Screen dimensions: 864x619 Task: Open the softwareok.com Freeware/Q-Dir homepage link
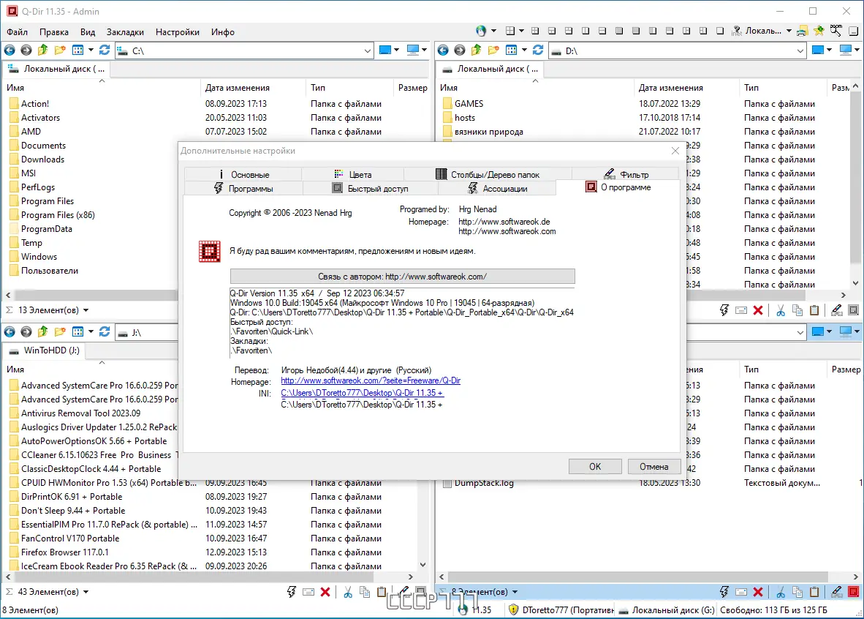[x=371, y=380]
